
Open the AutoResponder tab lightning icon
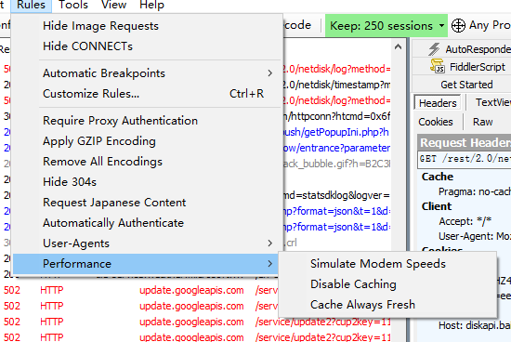(434, 49)
